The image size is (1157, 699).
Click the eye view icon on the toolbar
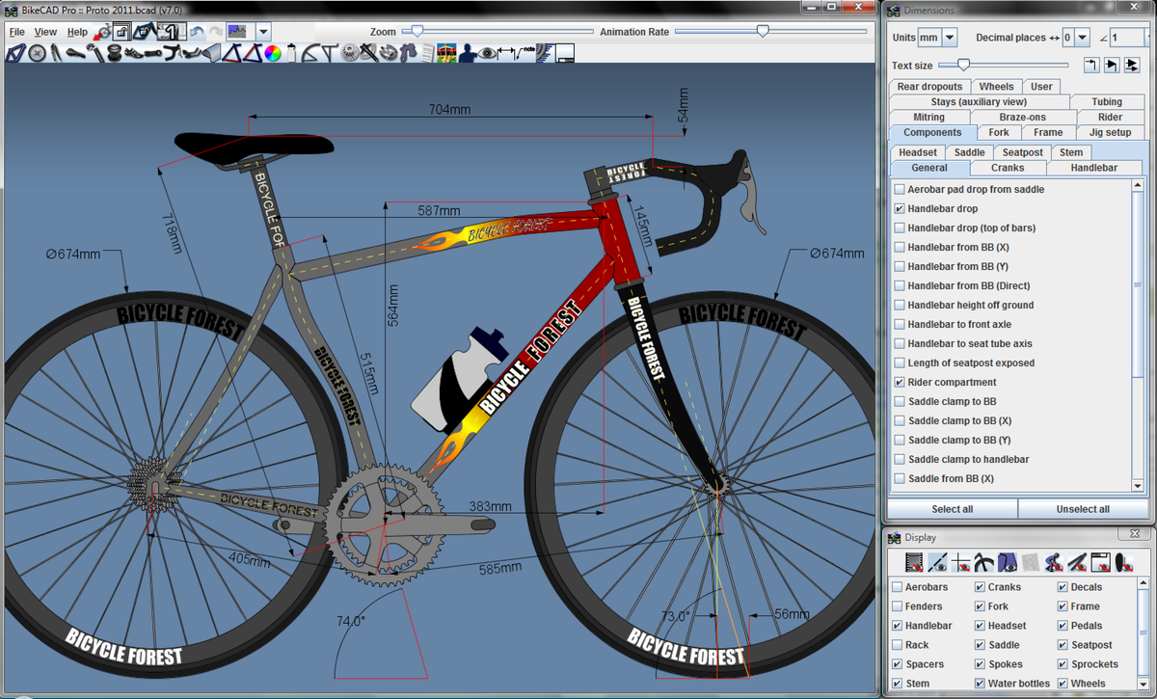pyautogui.click(x=488, y=54)
